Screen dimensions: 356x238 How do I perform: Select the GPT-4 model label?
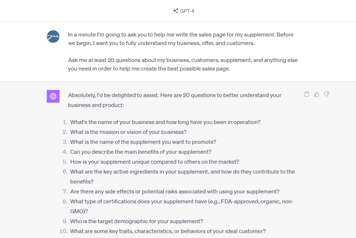[x=187, y=11]
